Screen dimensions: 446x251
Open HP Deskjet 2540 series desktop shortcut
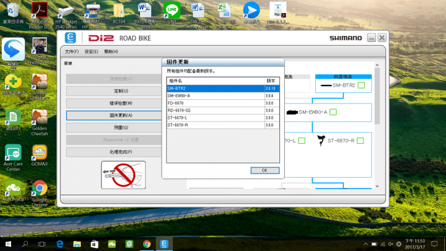pyautogui.click(x=66, y=17)
